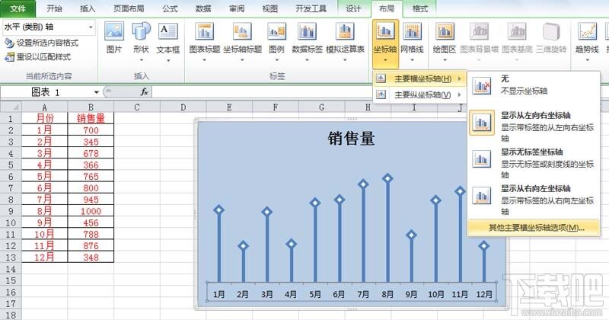Choose 无 (None) to hide the axis
This screenshot has width=609, height=320.
534,85
